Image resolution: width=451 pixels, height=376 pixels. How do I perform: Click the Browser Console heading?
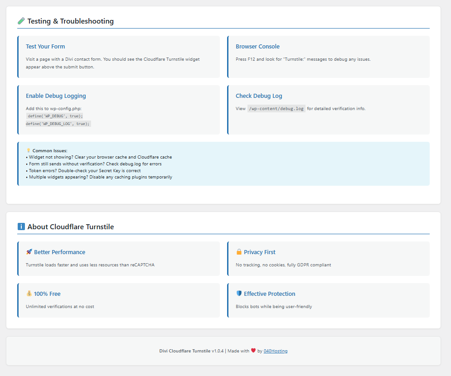pos(257,47)
